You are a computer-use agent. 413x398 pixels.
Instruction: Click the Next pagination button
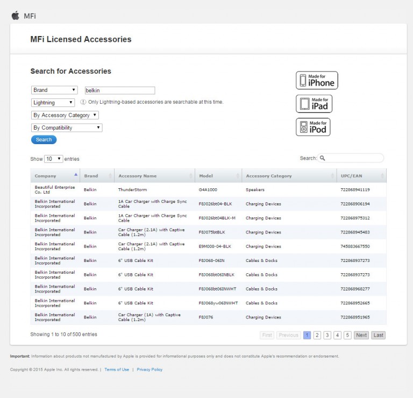point(361,335)
